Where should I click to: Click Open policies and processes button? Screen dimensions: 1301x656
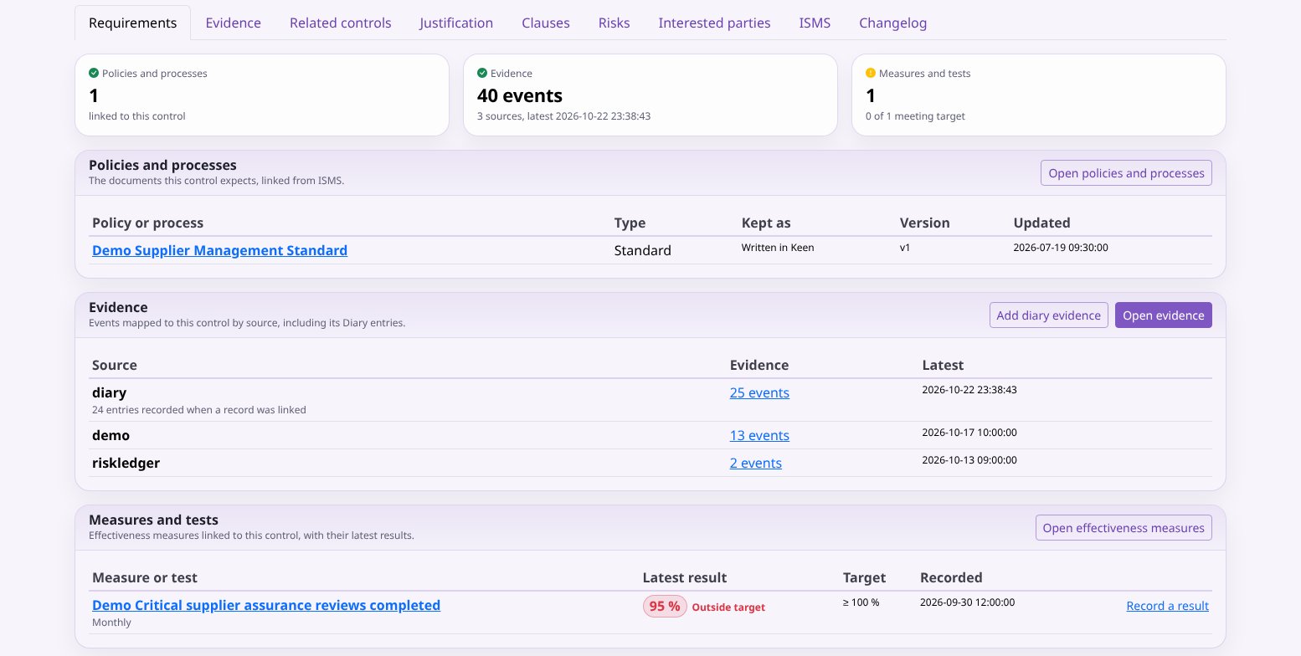point(1126,173)
